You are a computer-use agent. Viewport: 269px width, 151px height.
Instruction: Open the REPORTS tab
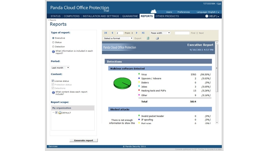coord(147,16)
